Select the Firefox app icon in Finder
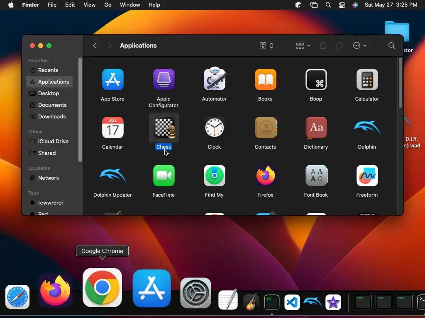 (x=265, y=176)
